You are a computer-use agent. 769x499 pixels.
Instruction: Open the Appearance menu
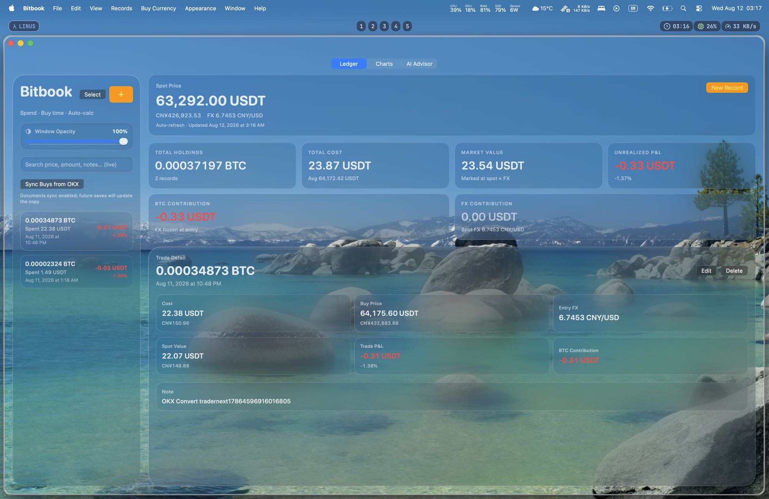pos(200,8)
